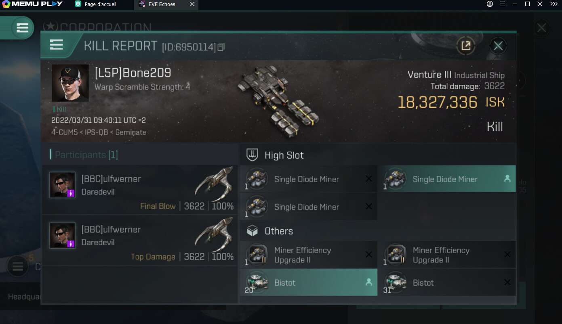This screenshot has width=562, height=324.
Task: Copy the kill report ID
Action: (x=221, y=47)
